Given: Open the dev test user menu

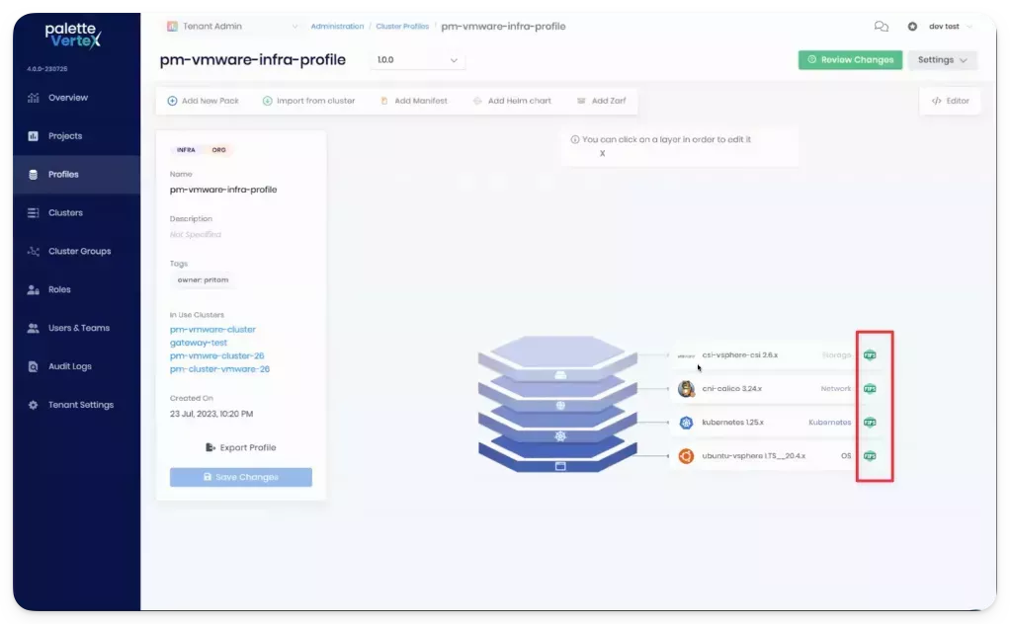Looking at the screenshot, I should (940, 27).
